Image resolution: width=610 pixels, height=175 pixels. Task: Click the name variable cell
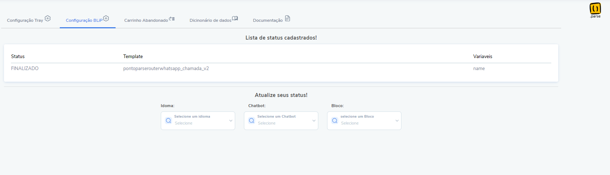pyautogui.click(x=479, y=68)
